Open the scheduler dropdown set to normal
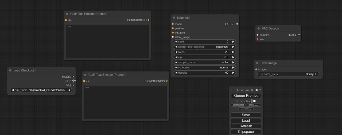Screen dimensions: 342x135 coord(205,67)
